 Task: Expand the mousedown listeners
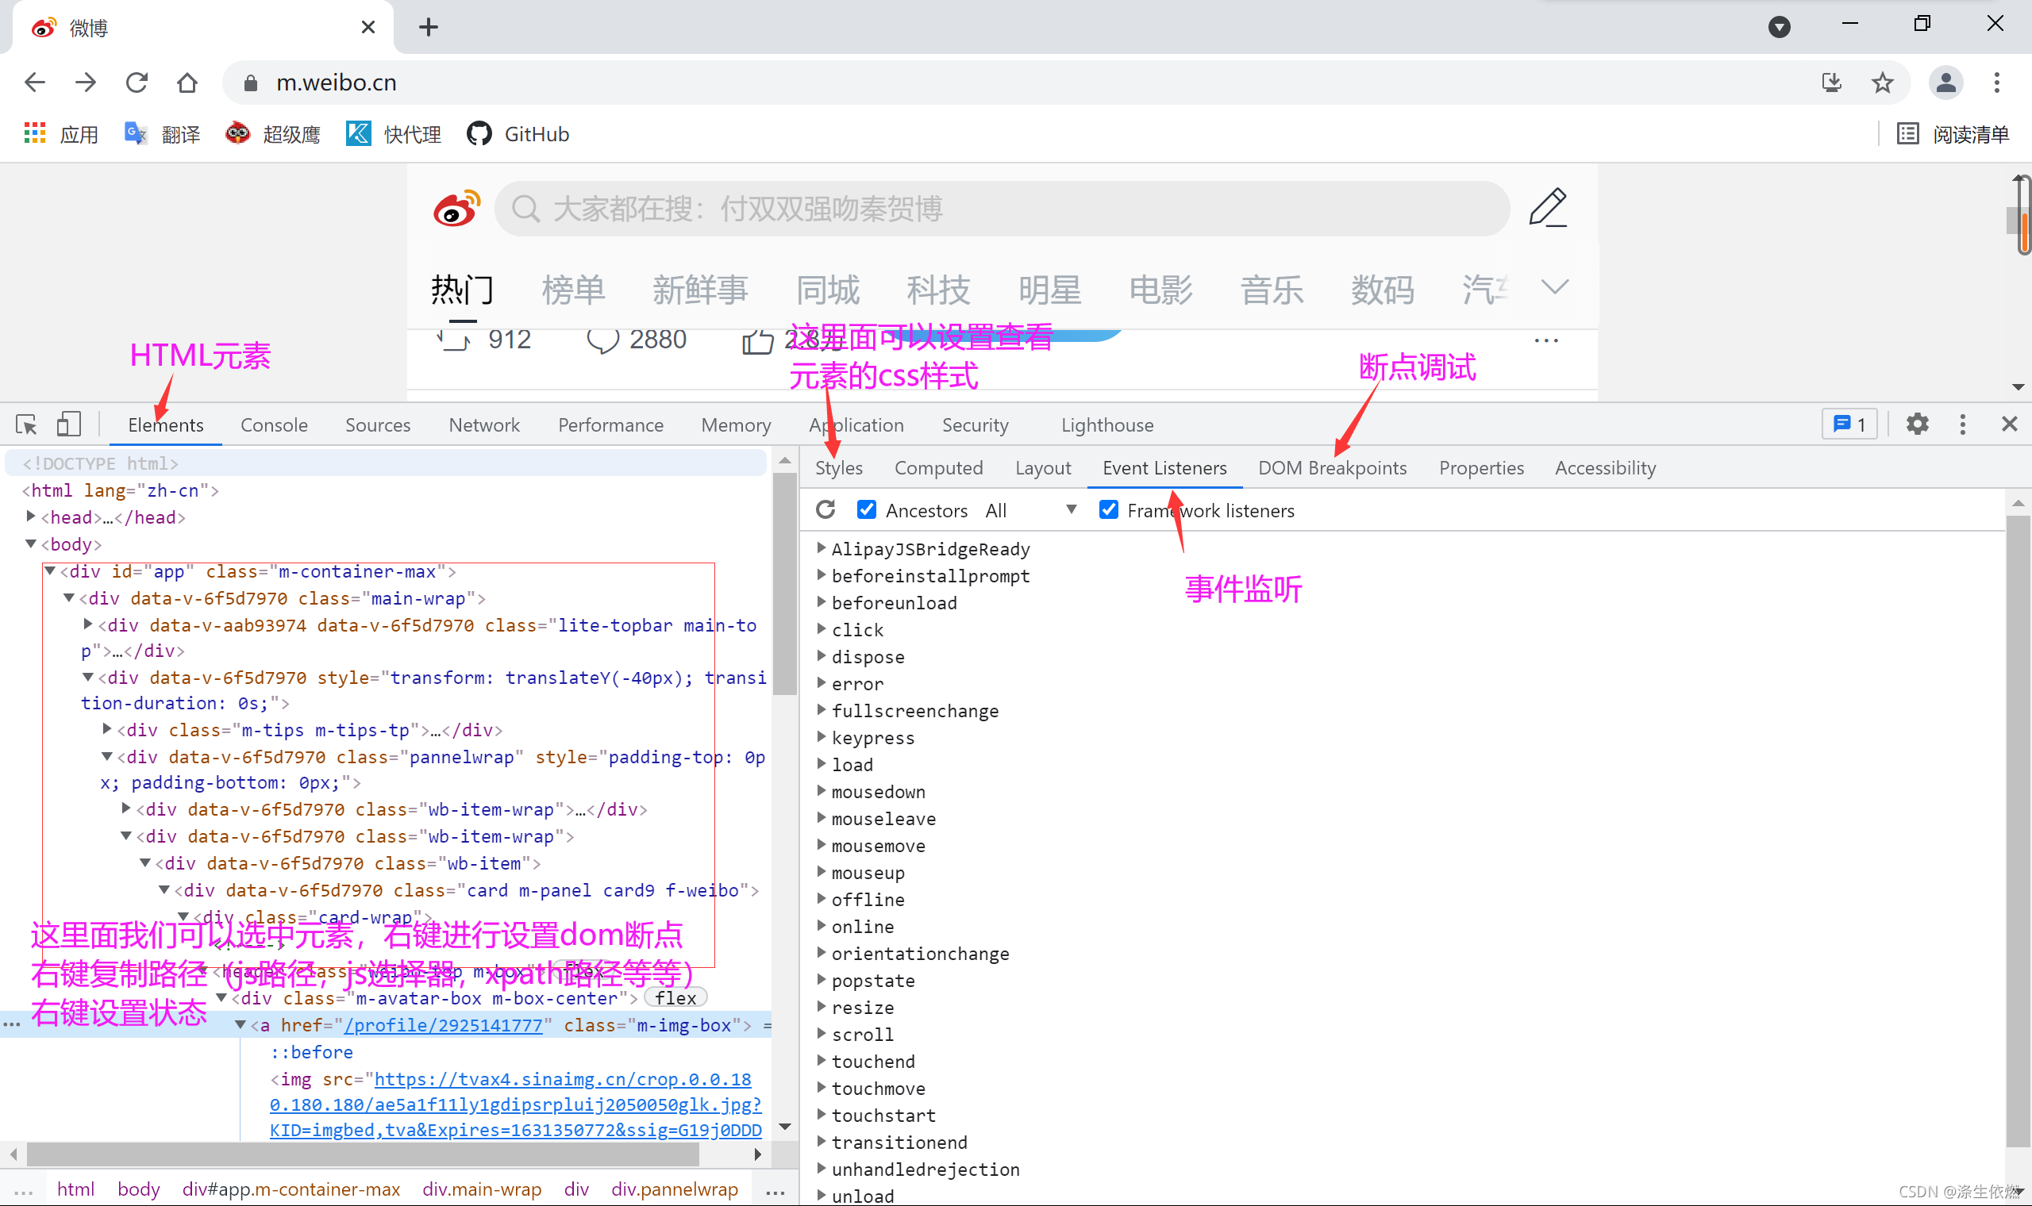(821, 791)
